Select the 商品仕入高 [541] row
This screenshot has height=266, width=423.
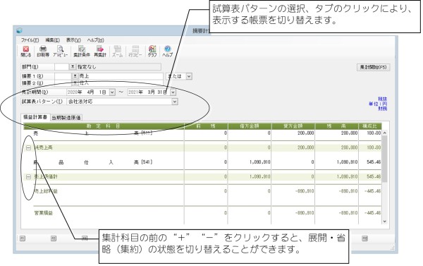click(202, 162)
